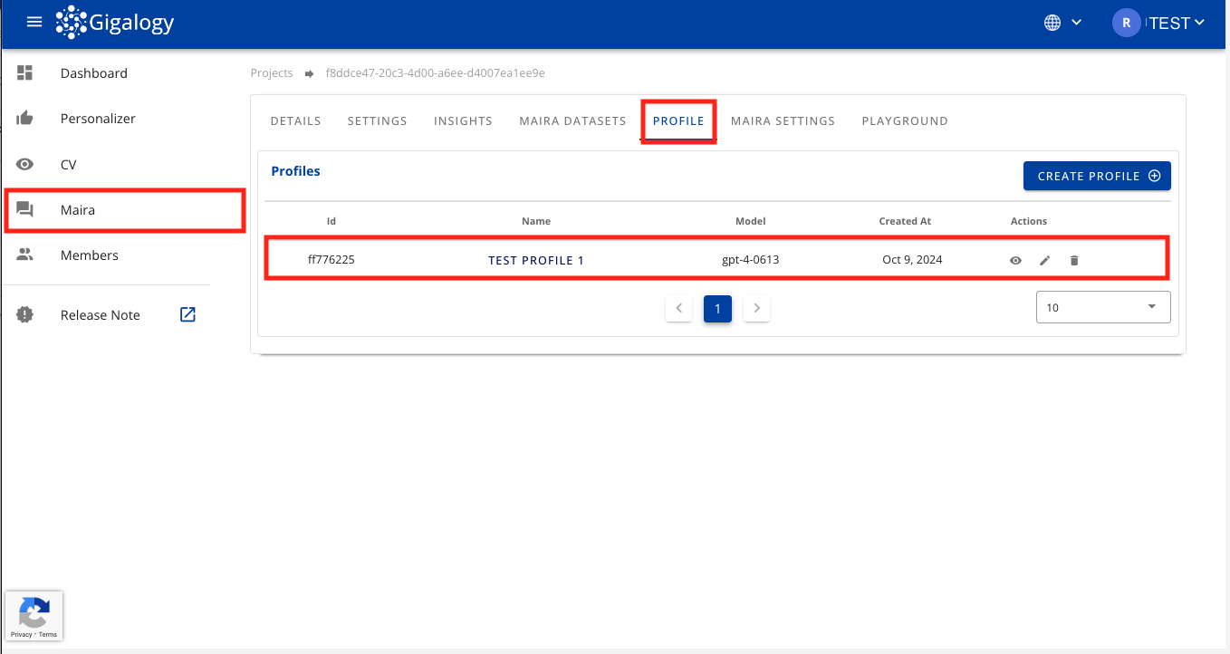Navigate to Personalizer in the sidebar

[x=98, y=119]
